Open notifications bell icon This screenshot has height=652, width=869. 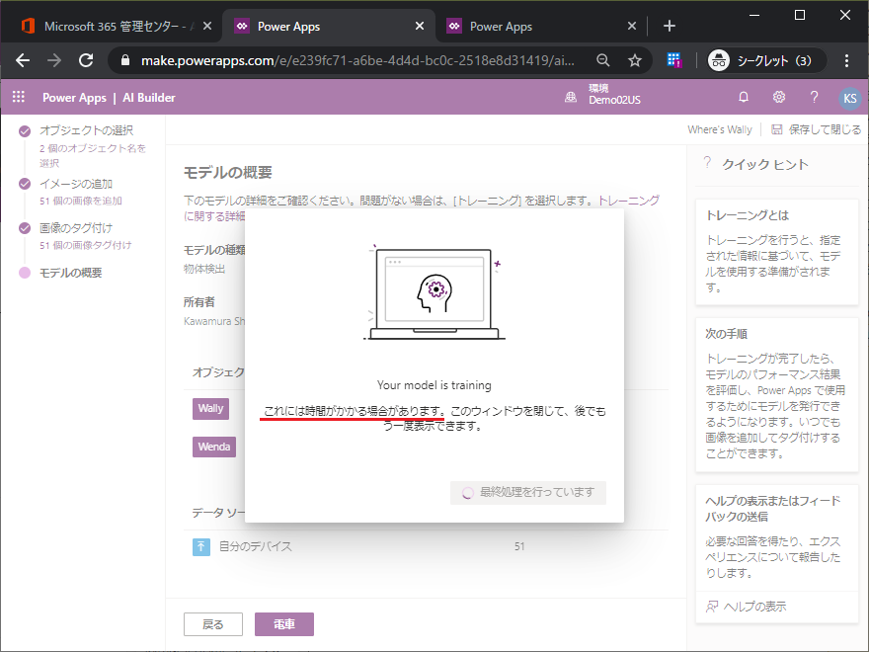coord(744,97)
